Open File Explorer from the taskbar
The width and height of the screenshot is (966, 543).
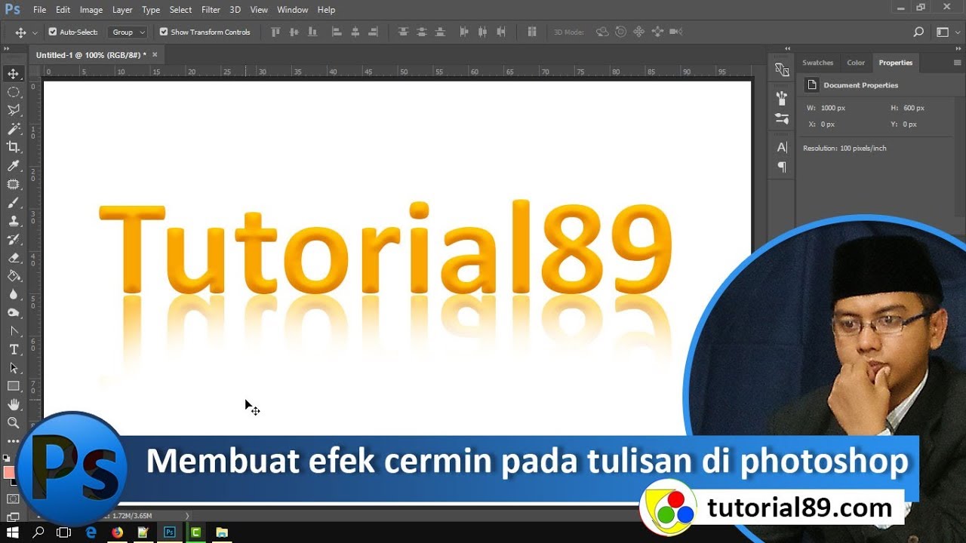(x=222, y=532)
